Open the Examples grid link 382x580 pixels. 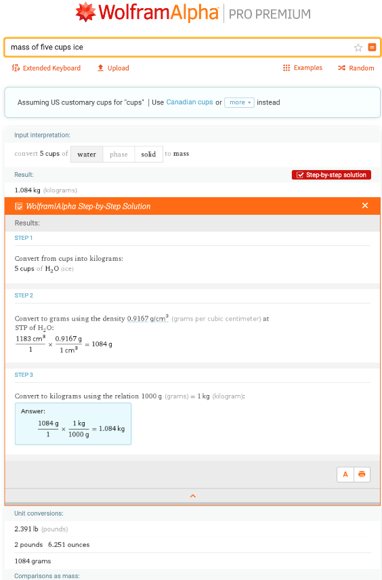303,68
